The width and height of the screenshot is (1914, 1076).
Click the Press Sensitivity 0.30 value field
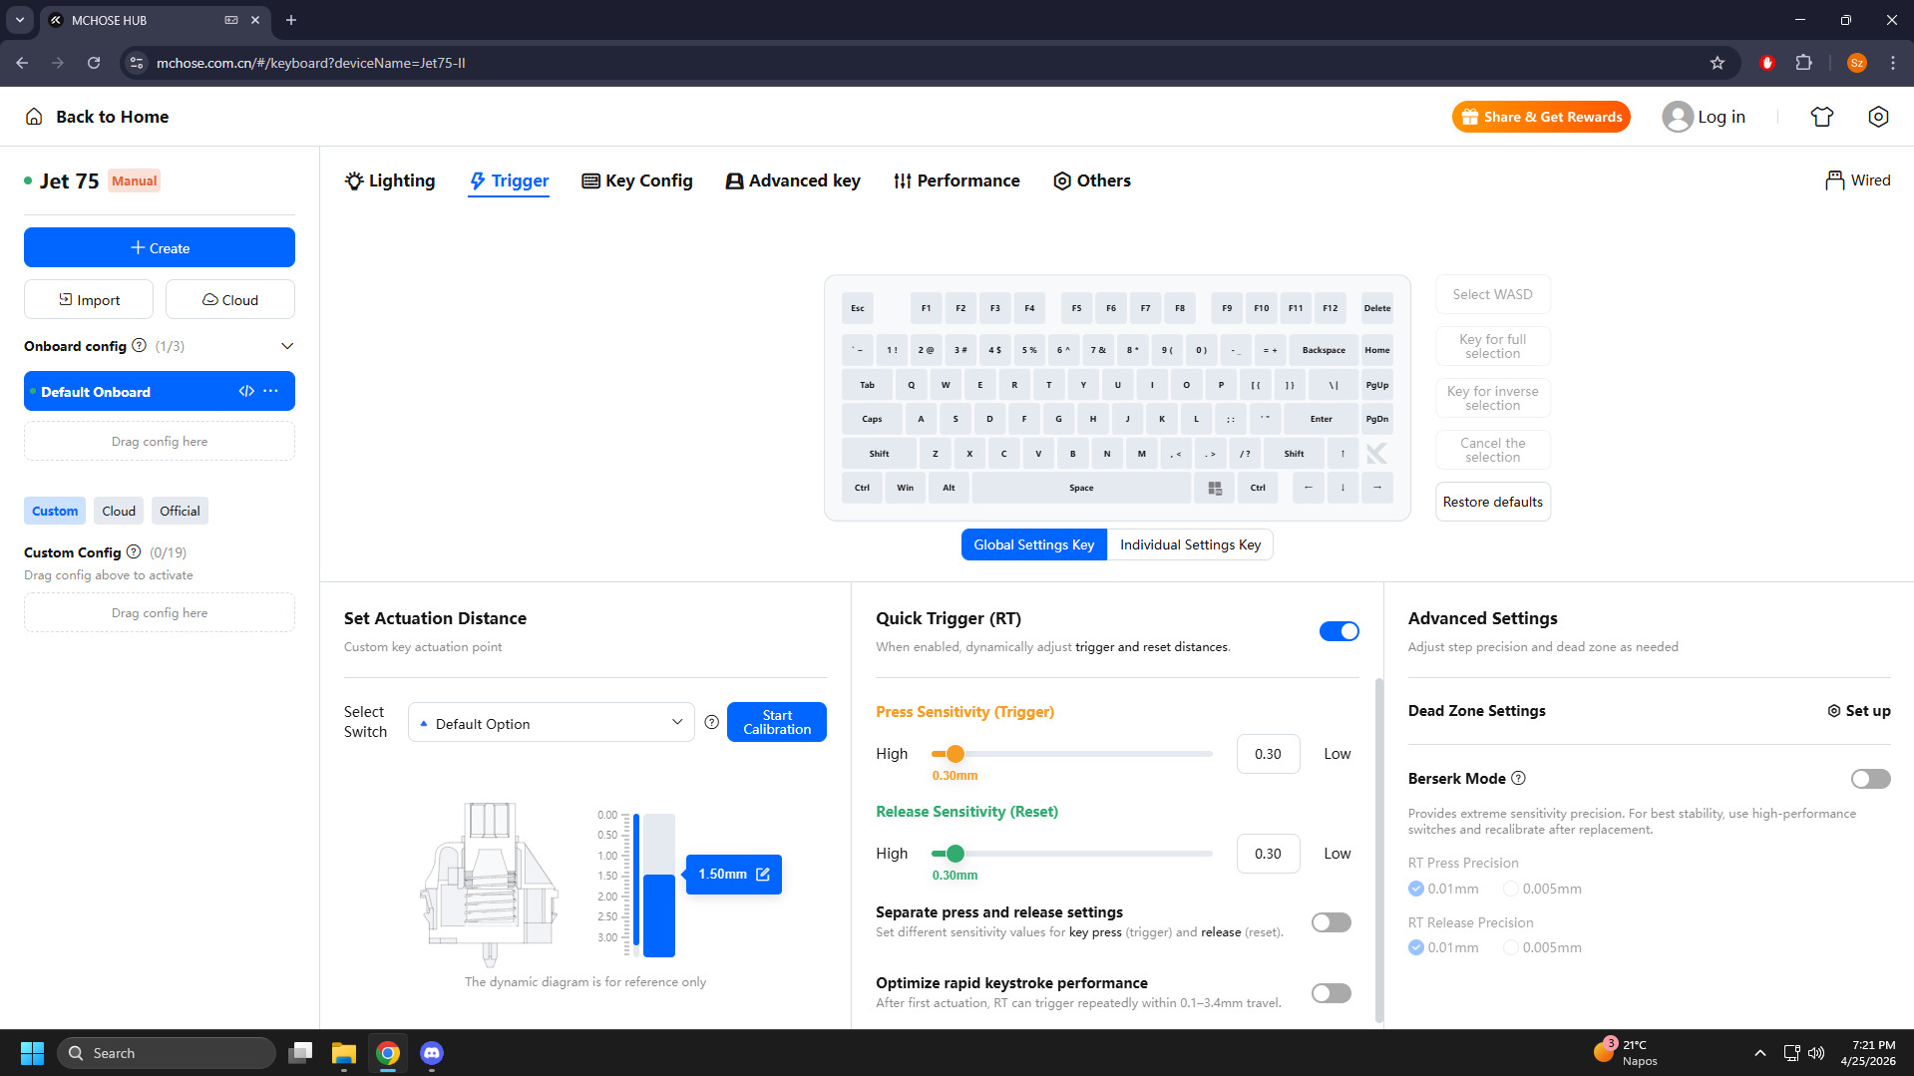[x=1268, y=754]
